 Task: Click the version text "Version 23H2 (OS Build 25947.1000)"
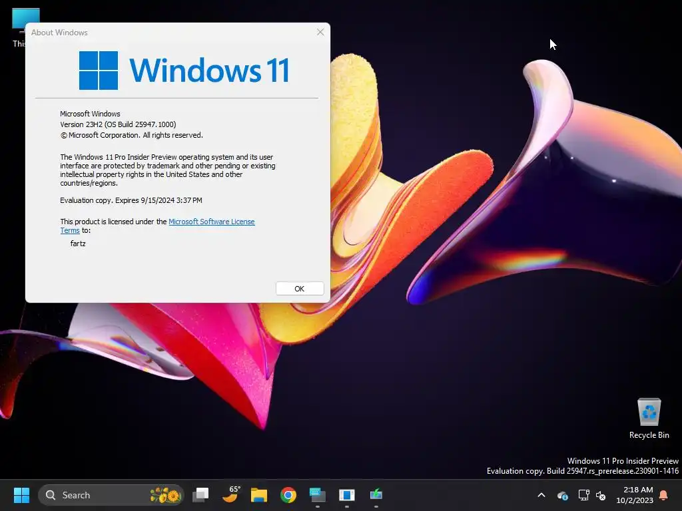[118, 124]
